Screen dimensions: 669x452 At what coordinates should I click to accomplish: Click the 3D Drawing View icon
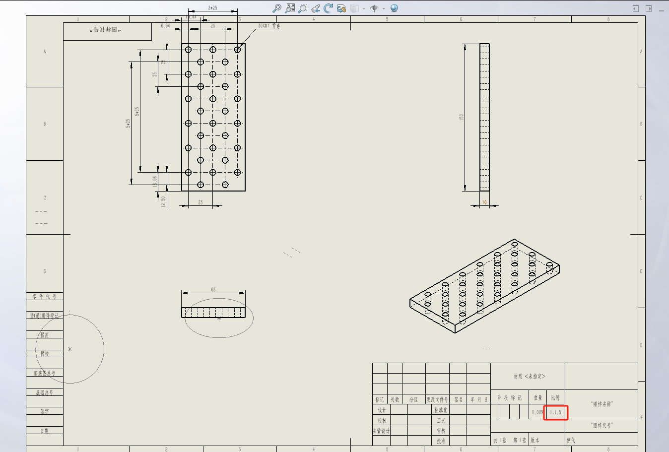[341, 8]
